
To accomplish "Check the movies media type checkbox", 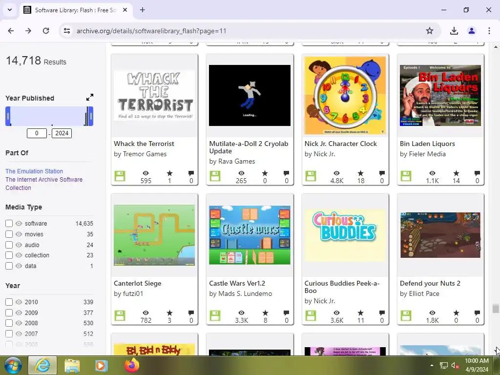I will (9, 234).
